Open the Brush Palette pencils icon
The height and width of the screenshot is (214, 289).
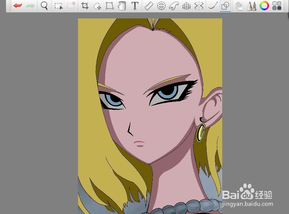pyautogui.click(x=252, y=6)
